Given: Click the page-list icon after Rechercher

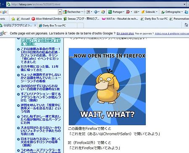Looking at the screenshot, I should pyautogui.click(x=88, y=12).
